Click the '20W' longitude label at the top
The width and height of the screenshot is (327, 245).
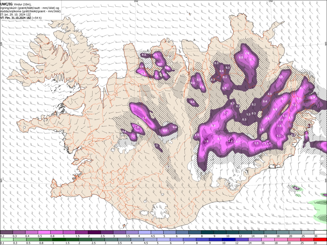136,1
